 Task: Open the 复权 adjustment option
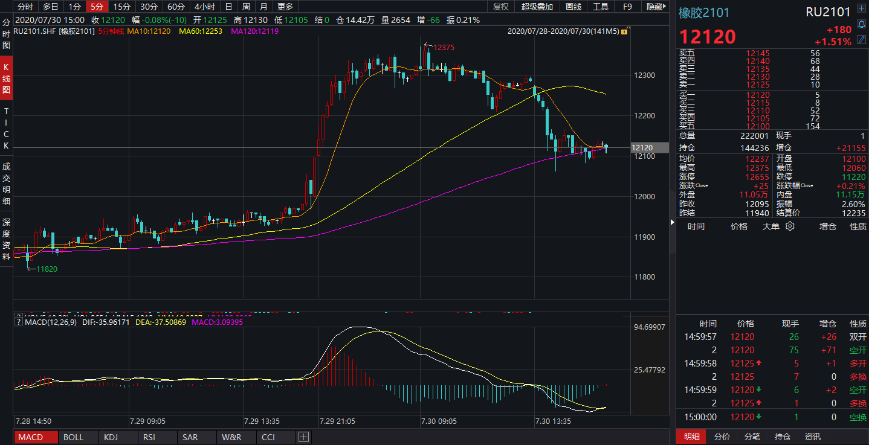(x=501, y=7)
